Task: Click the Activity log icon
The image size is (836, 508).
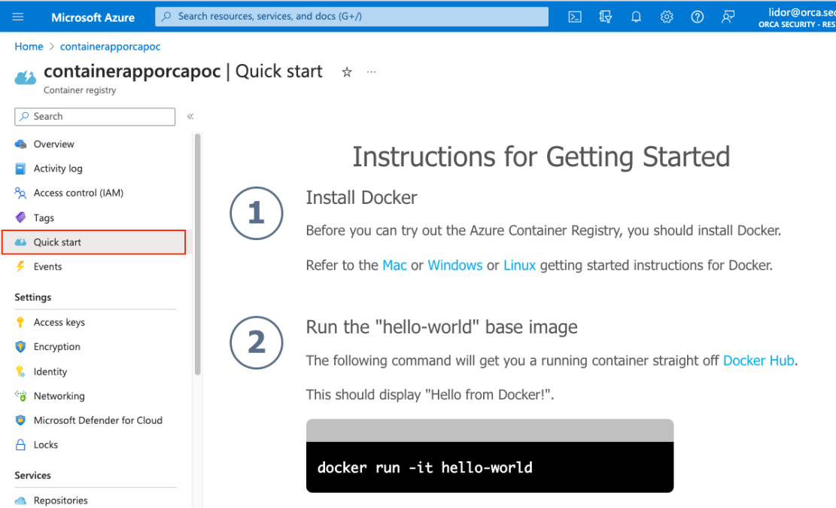Action: pyautogui.click(x=20, y=169)
